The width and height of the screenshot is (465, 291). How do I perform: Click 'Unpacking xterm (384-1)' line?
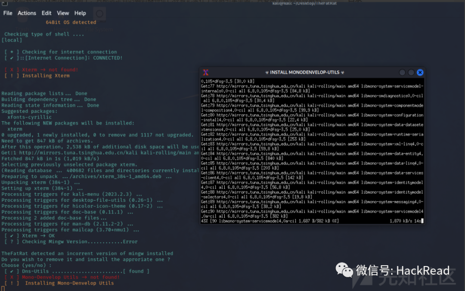click(x=40, y=183)
